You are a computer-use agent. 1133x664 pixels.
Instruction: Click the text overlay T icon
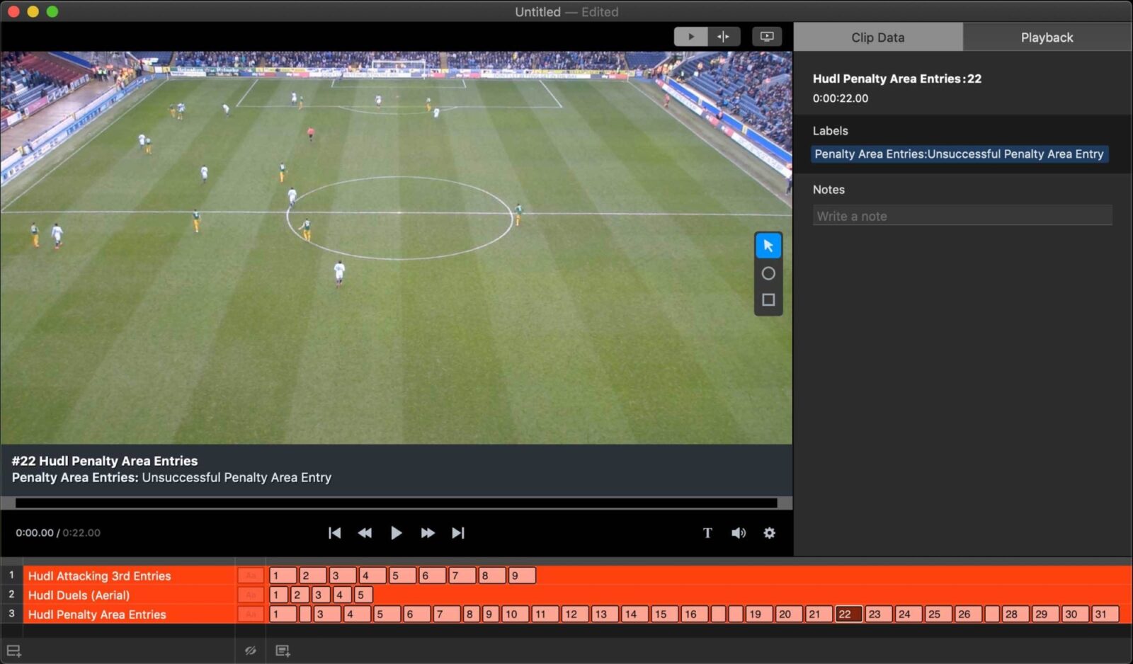pyautogui.click(x=707, y=533)
